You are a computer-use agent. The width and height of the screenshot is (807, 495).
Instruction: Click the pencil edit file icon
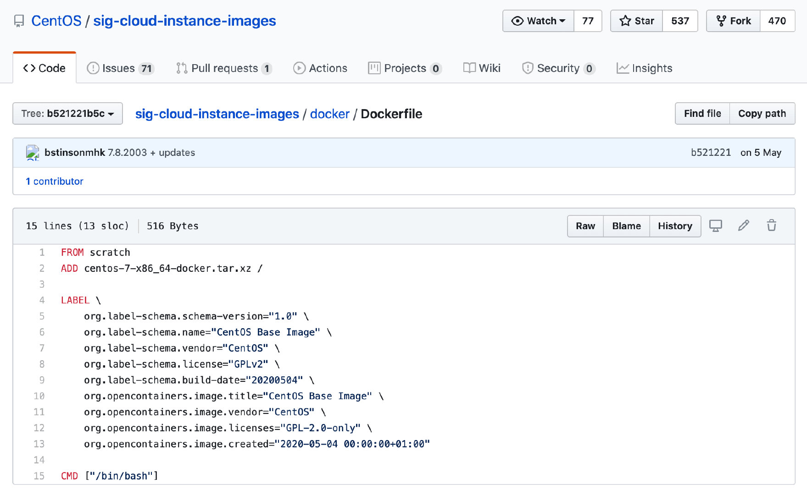(x=744, y=225)
